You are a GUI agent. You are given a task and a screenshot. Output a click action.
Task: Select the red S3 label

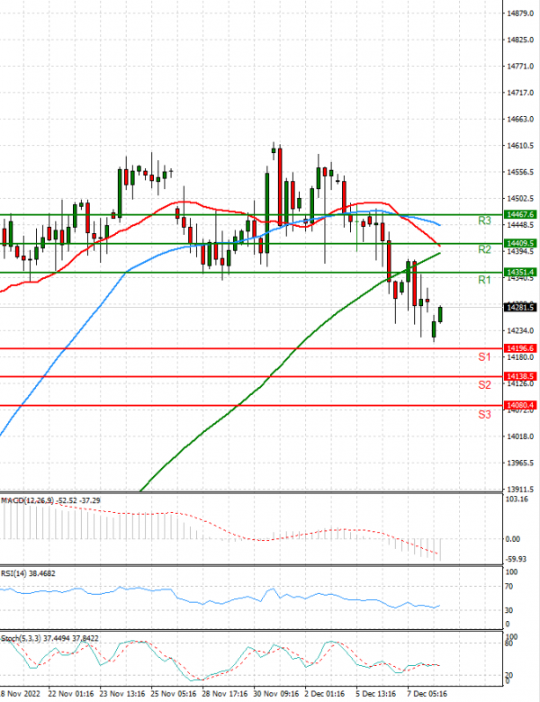(484, 415)
